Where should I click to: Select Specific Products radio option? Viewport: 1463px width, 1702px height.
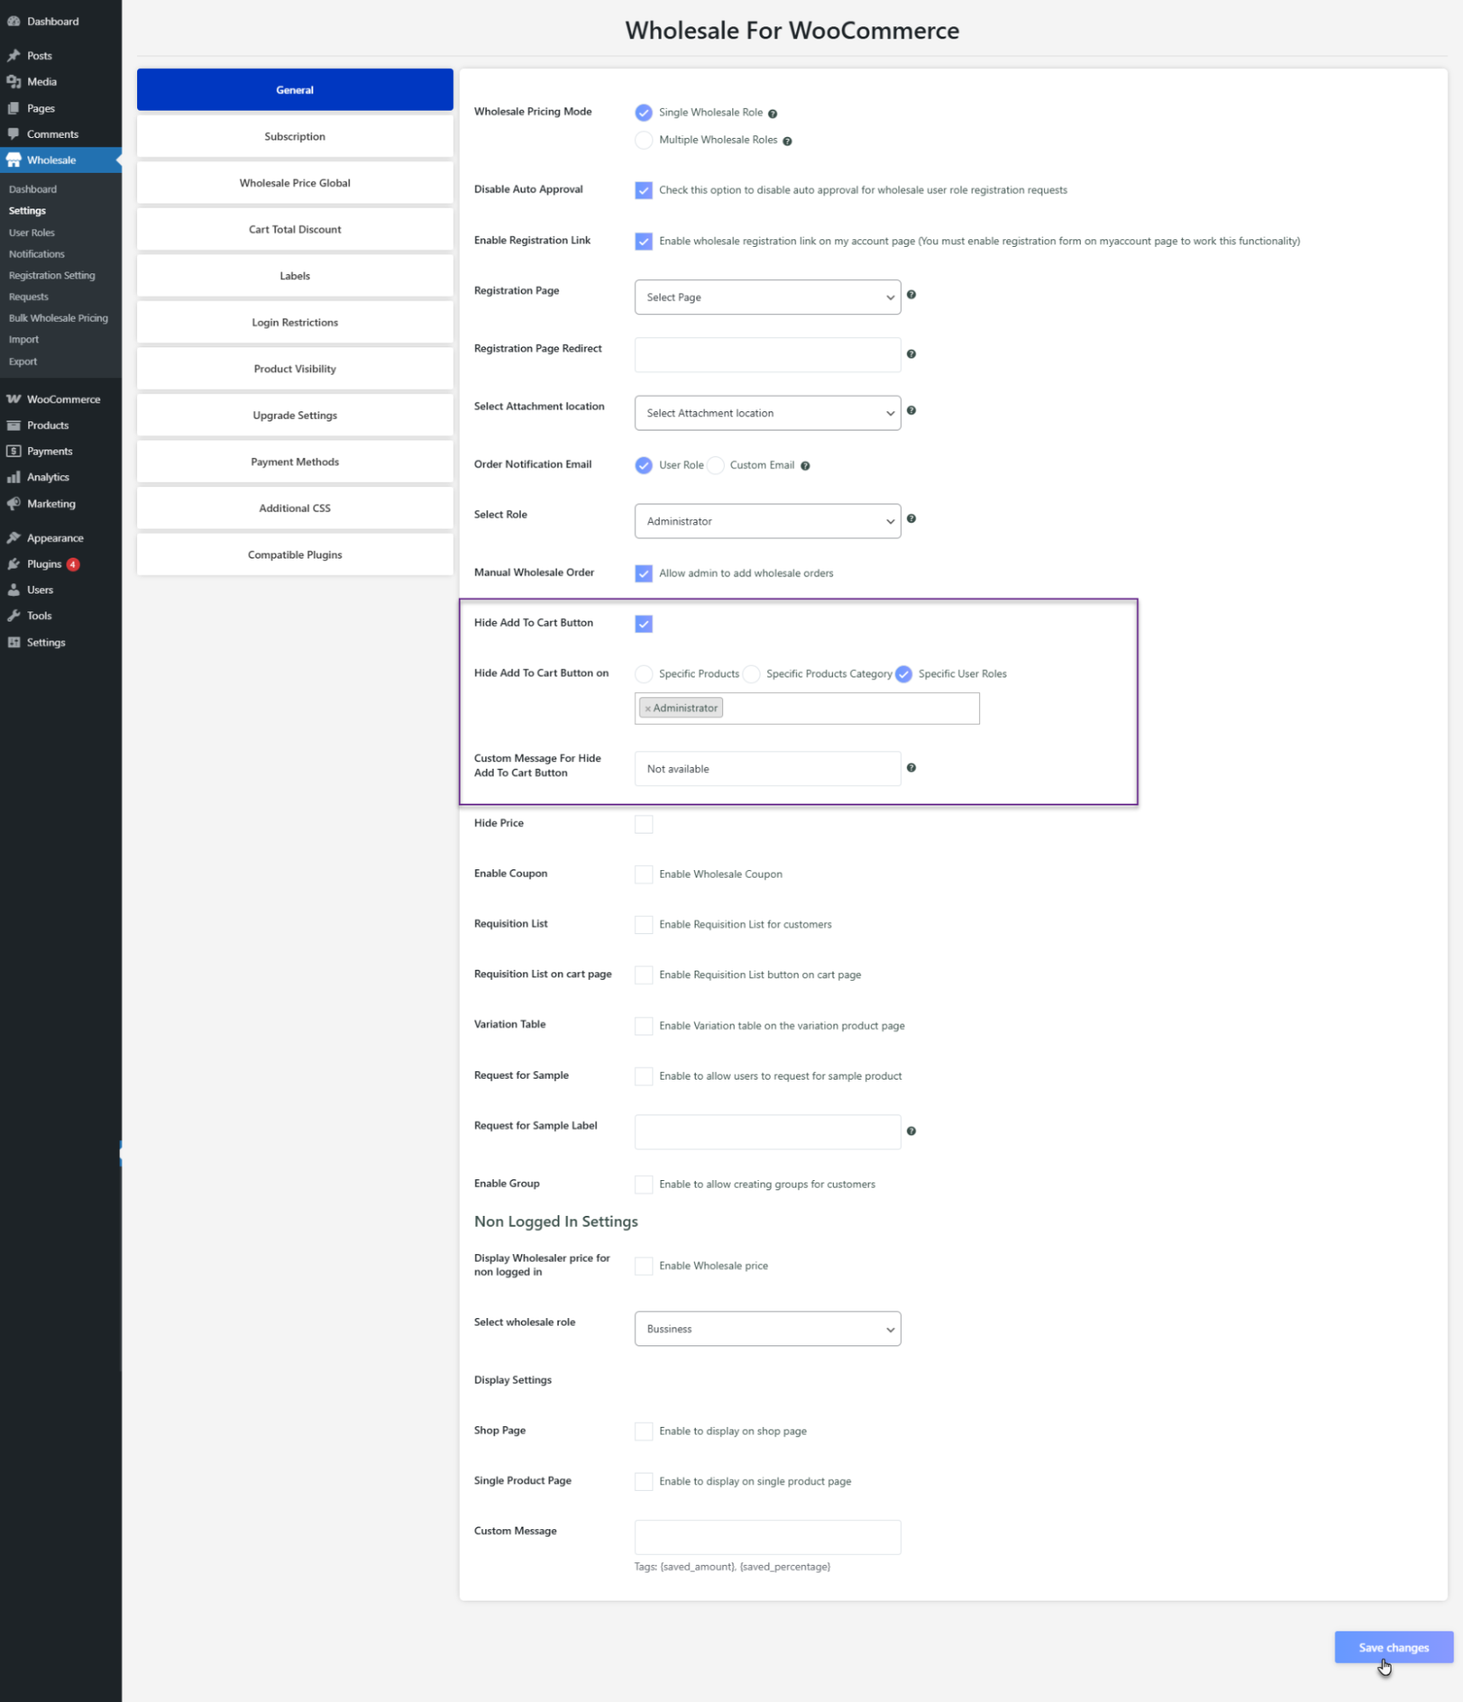644,673
